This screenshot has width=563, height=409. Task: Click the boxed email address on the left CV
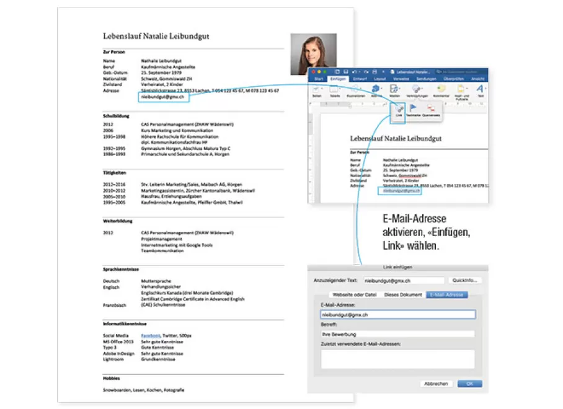pos(162,97)
